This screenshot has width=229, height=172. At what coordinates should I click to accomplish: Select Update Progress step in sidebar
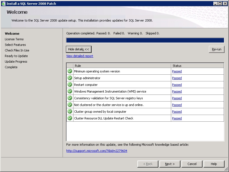tap(16, 62)
